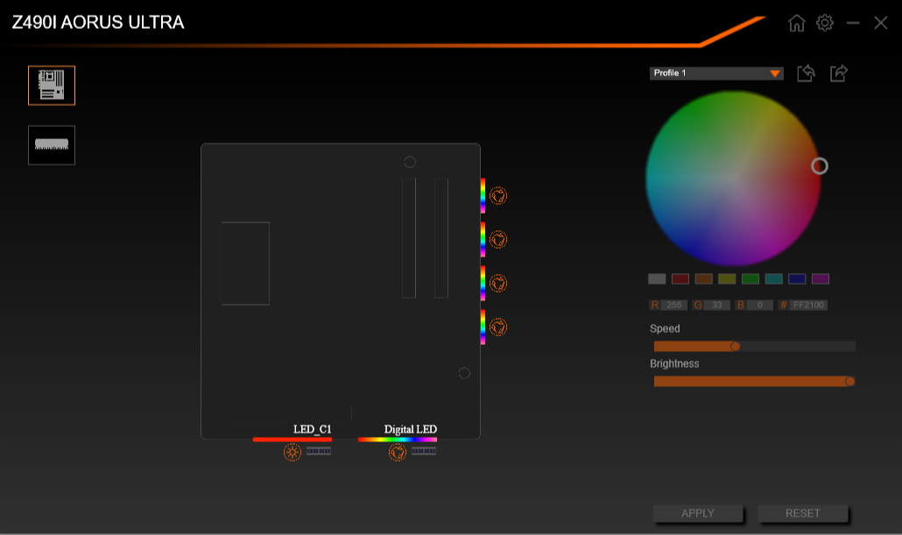Viewport: 902px width, 535px height.
Task: Open the settings gear menu
Action: pos(824,23)
